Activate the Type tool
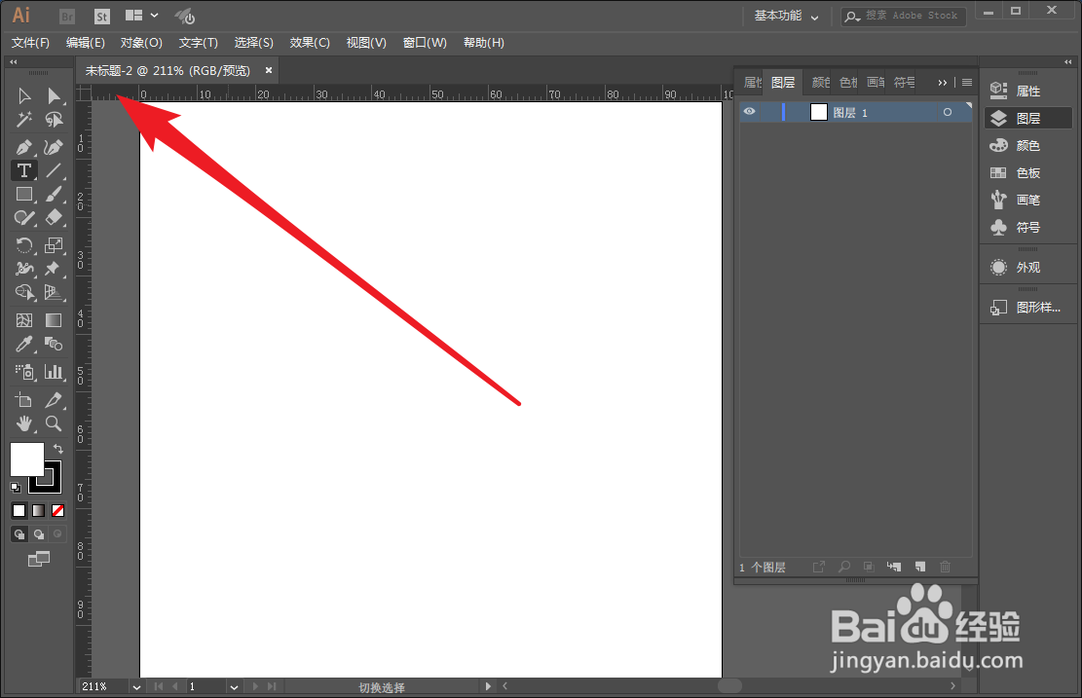The width and height of the screenshot is (1082, 698). 24,170
